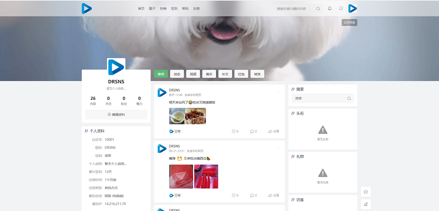
Task: Open 圈子 in the top navigation
Action: point(152,8)
